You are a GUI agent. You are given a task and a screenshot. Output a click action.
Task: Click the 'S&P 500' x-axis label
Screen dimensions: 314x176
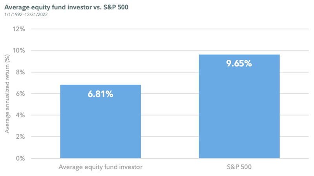[239, 167]
